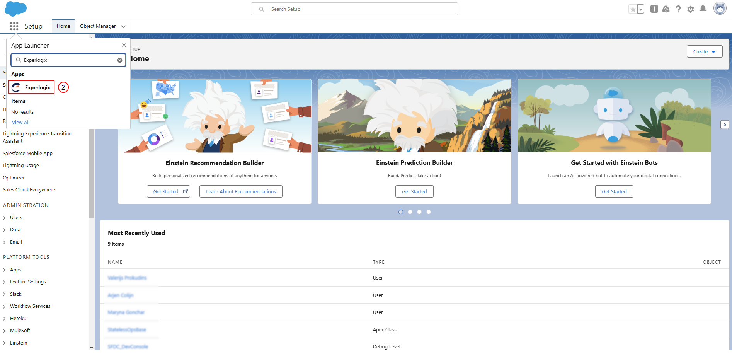Screen dimensions: 732x355
Task: Expand the MuleSoft section
Action: 4,331
